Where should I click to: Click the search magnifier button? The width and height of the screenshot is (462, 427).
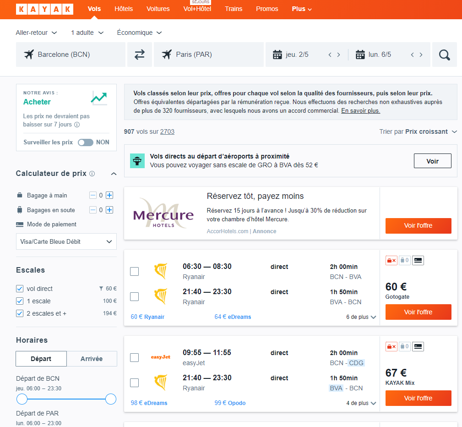444,55
